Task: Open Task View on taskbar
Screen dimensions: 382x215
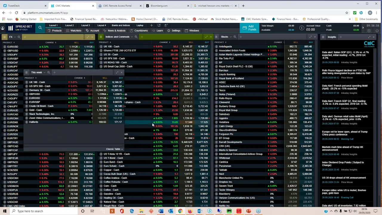Action: [x=92, y=211]
